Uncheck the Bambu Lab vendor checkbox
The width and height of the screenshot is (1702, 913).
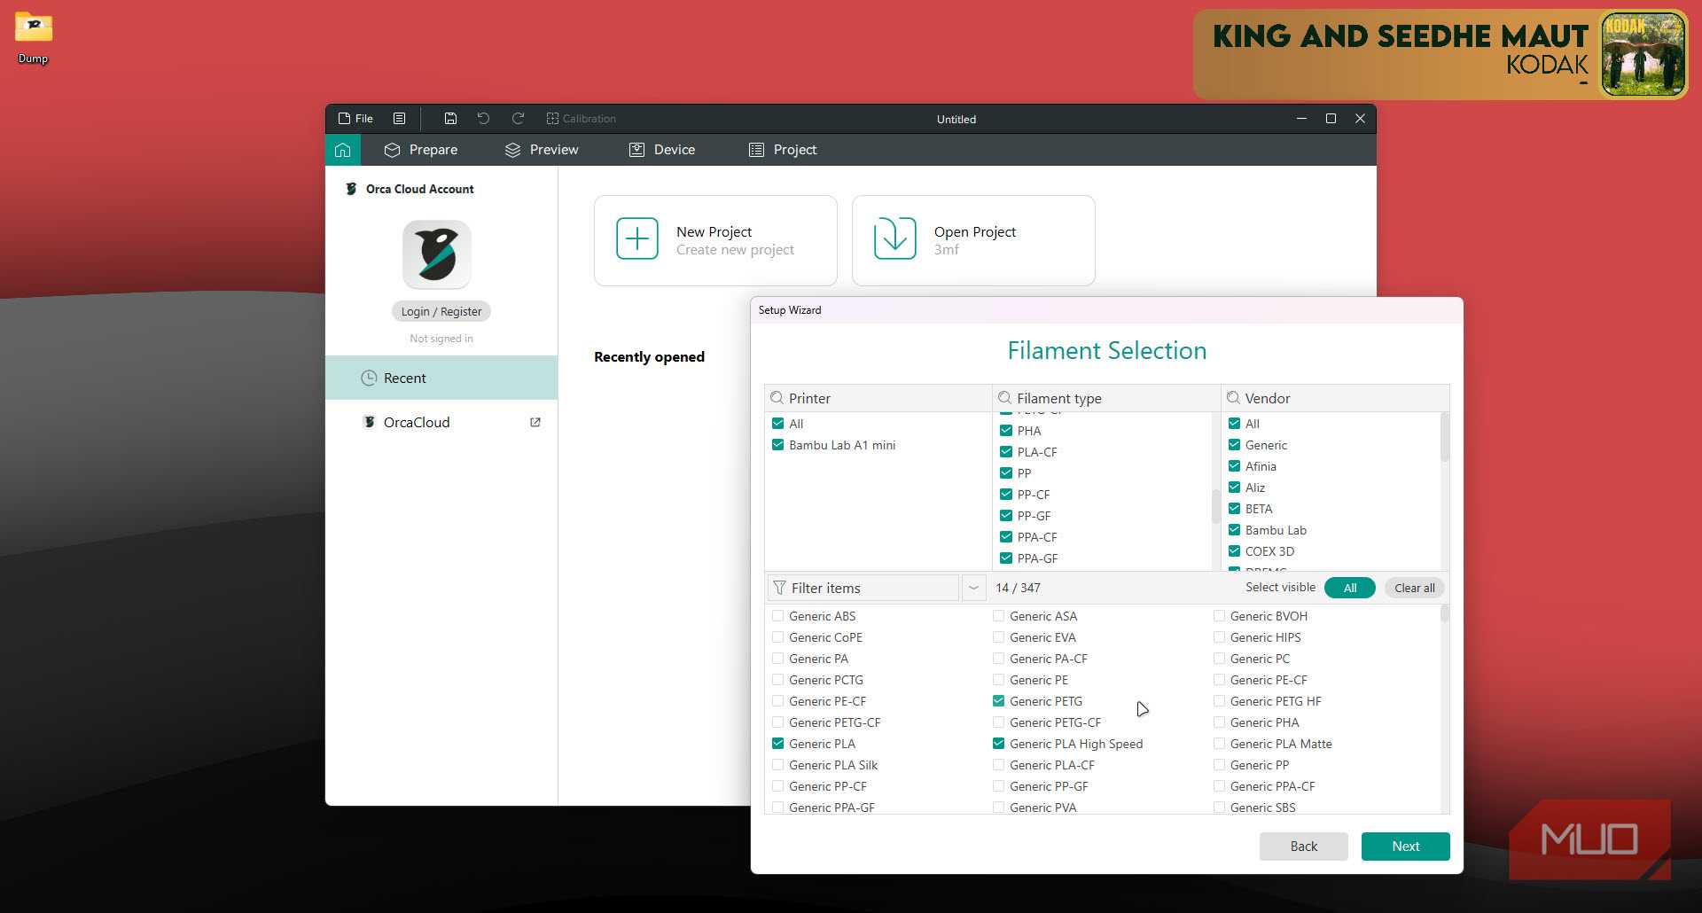(x=1234, y=530)
